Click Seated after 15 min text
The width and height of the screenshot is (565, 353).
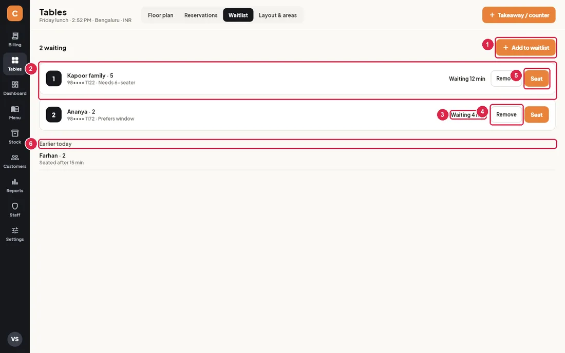(61, 163)
